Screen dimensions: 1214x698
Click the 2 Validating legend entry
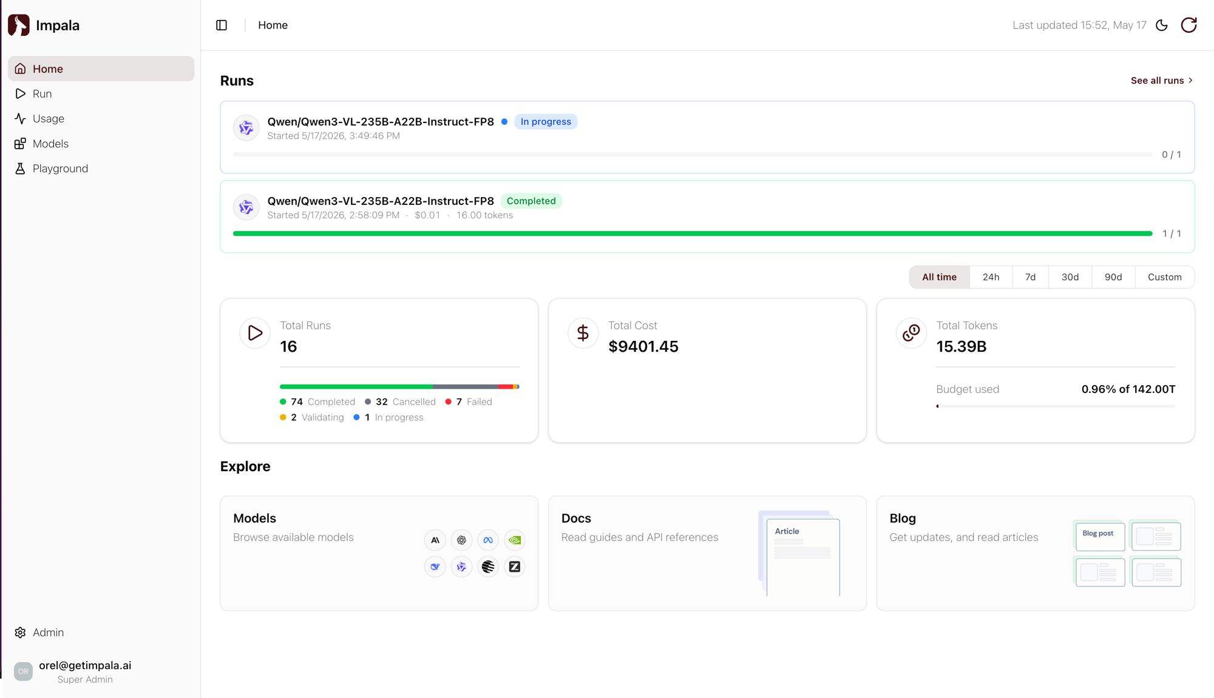click(x=312, y=417)
